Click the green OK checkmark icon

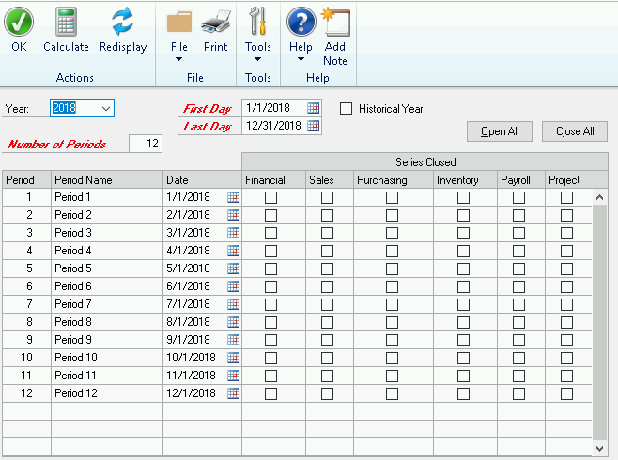coord(19,23)
